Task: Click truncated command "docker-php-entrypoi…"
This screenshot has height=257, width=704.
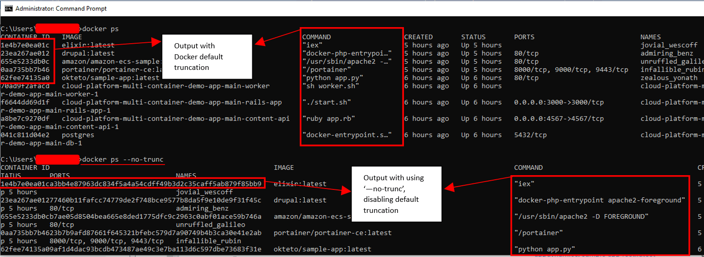Action: click(347, 53)
